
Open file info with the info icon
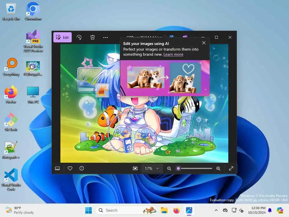click(82, 168)
